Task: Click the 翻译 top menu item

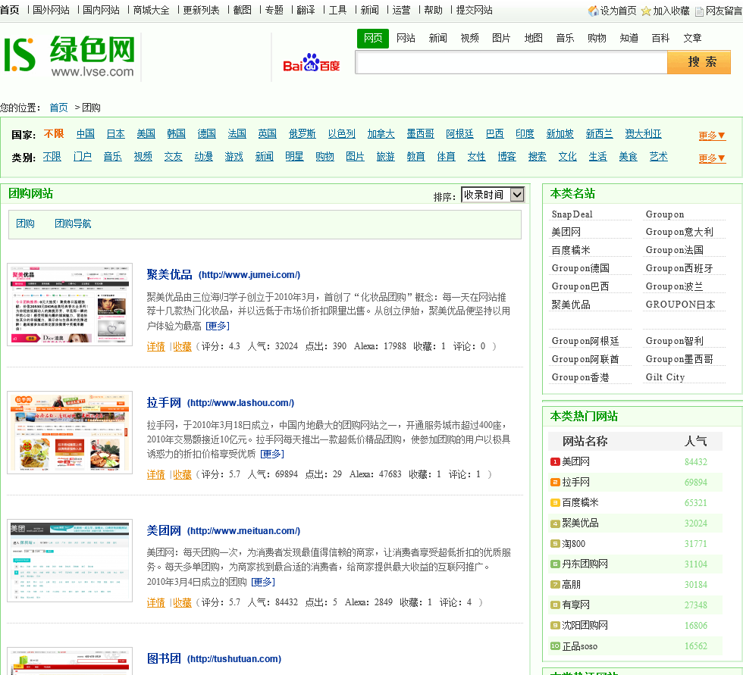Action: point(306,10)
